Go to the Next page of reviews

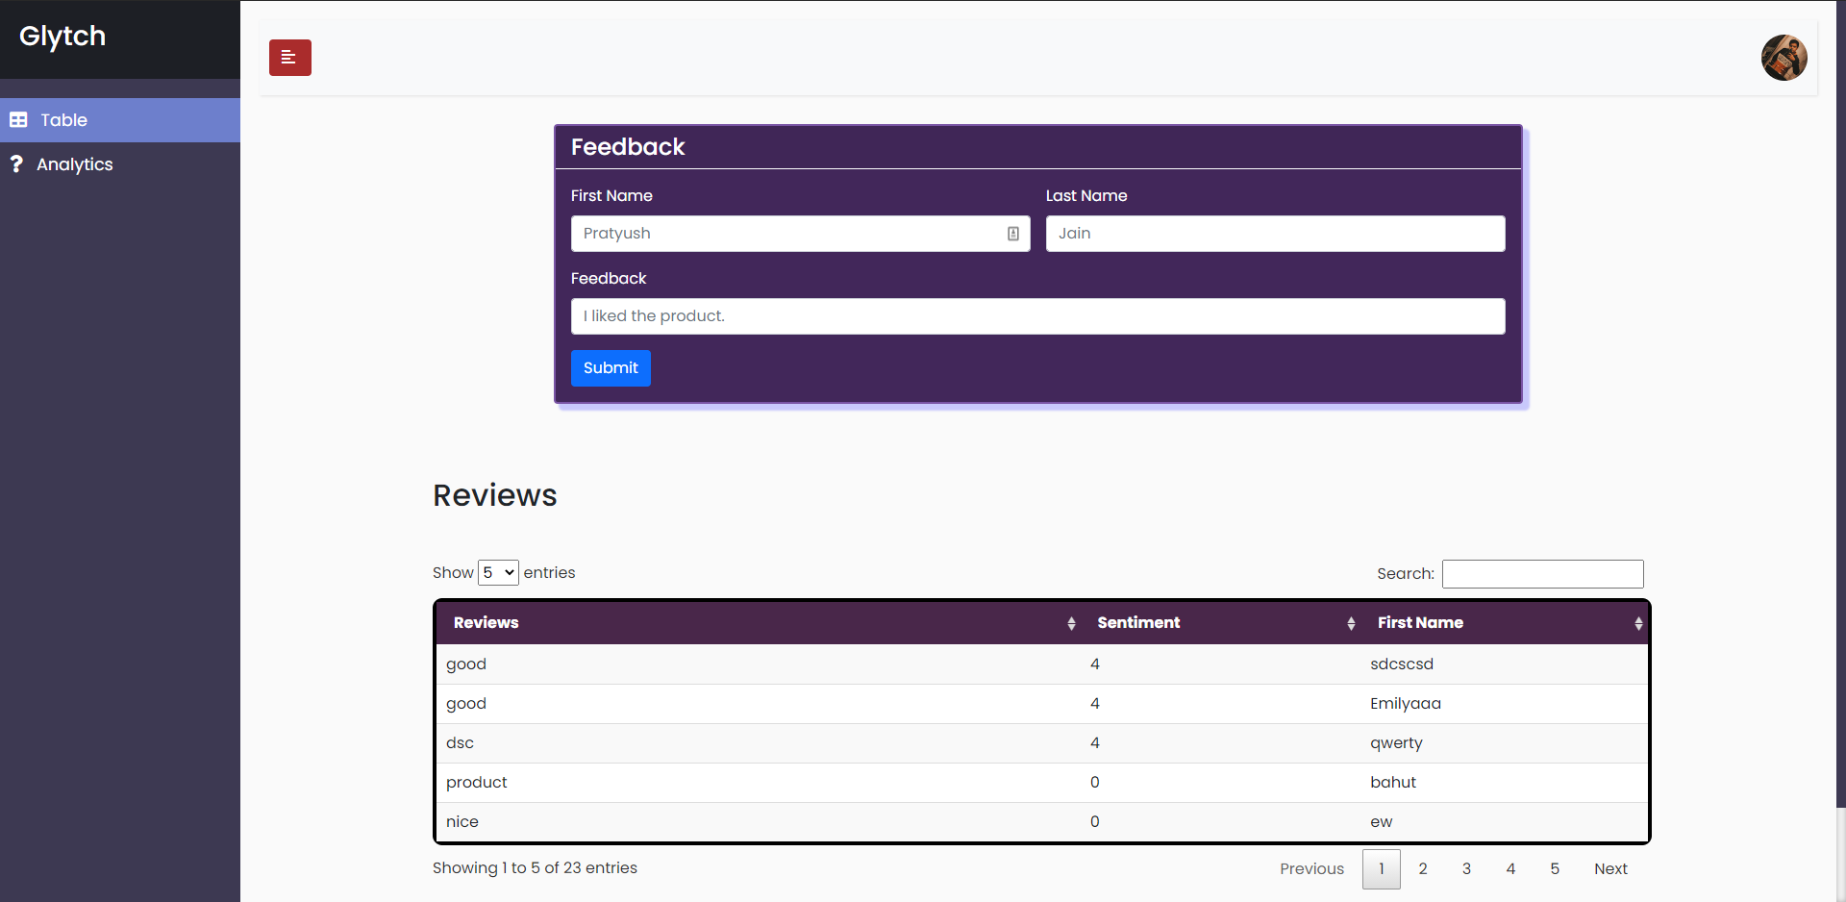1610,869
